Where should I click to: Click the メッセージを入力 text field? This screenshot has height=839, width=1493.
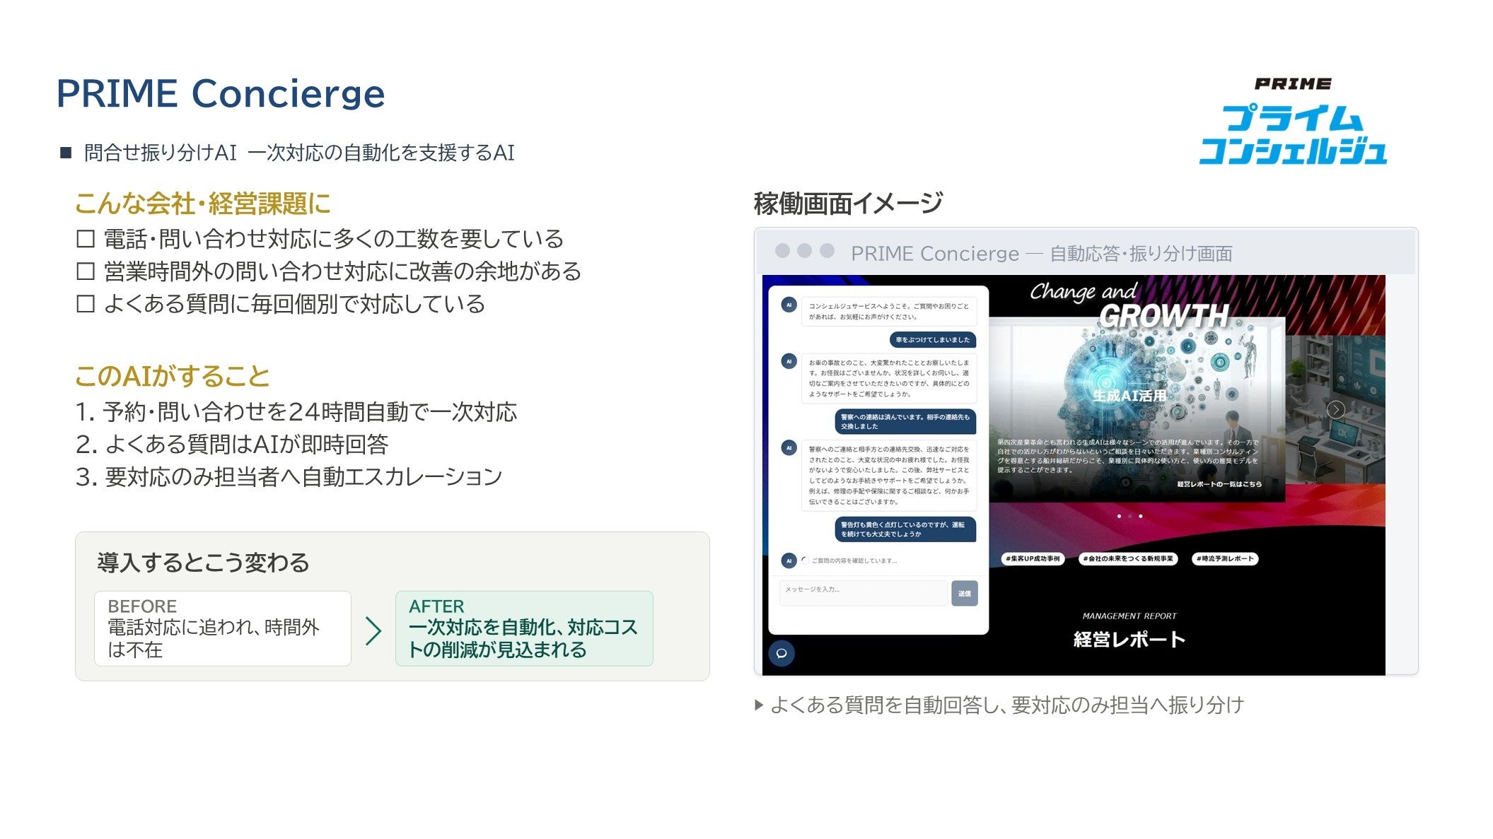click(x=863, y=593)
